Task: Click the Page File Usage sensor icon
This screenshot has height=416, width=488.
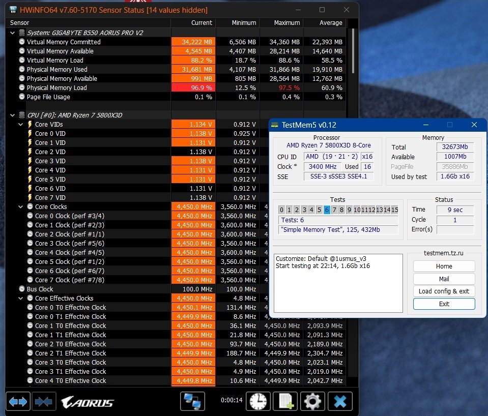Action: pos(22,97)
